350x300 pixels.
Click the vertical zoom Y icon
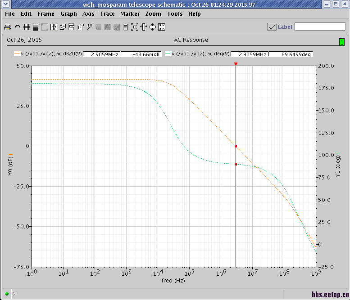(153, 27)
